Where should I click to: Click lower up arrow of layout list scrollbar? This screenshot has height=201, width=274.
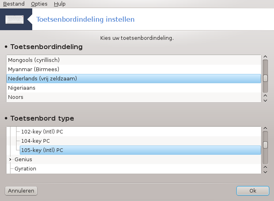pyautogui.click(x=265, y=96)
